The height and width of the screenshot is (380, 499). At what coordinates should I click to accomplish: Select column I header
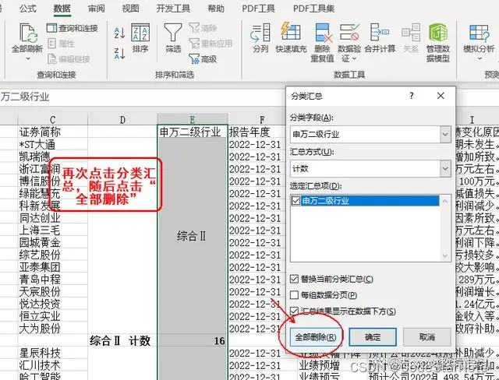(472, 120)
